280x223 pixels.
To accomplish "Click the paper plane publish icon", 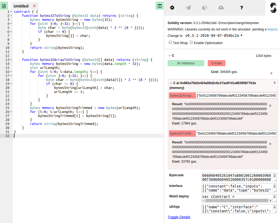I will [x=188, y=8].
